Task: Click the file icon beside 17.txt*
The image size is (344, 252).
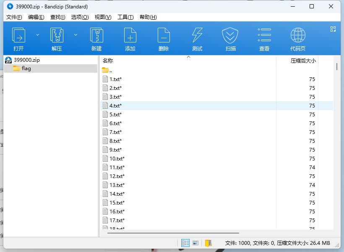Action: click(x=105, y=220)
